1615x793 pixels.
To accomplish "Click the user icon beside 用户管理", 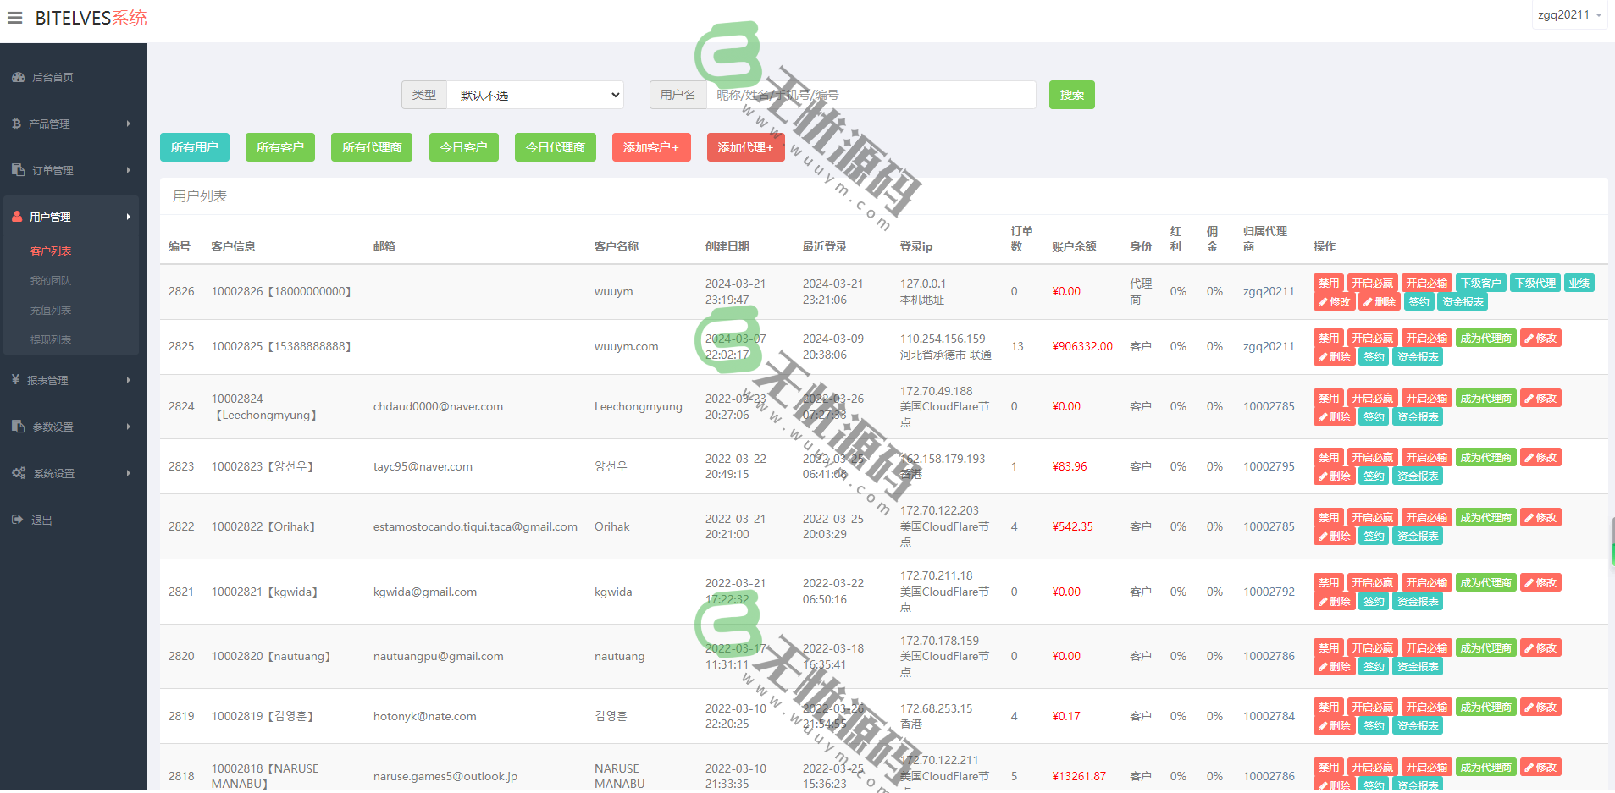I will (x=17, y=217).
